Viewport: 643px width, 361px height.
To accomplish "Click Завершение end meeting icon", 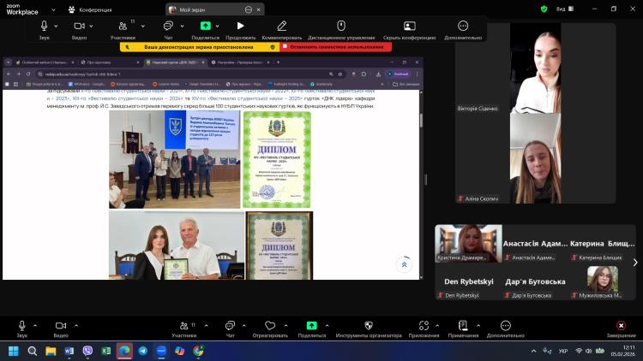I will [621, 326].
